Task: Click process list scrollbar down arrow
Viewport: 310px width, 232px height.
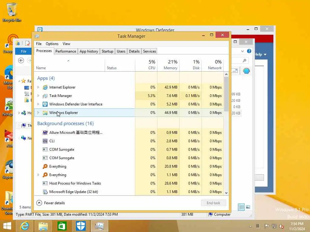Action: coord(226,193)
